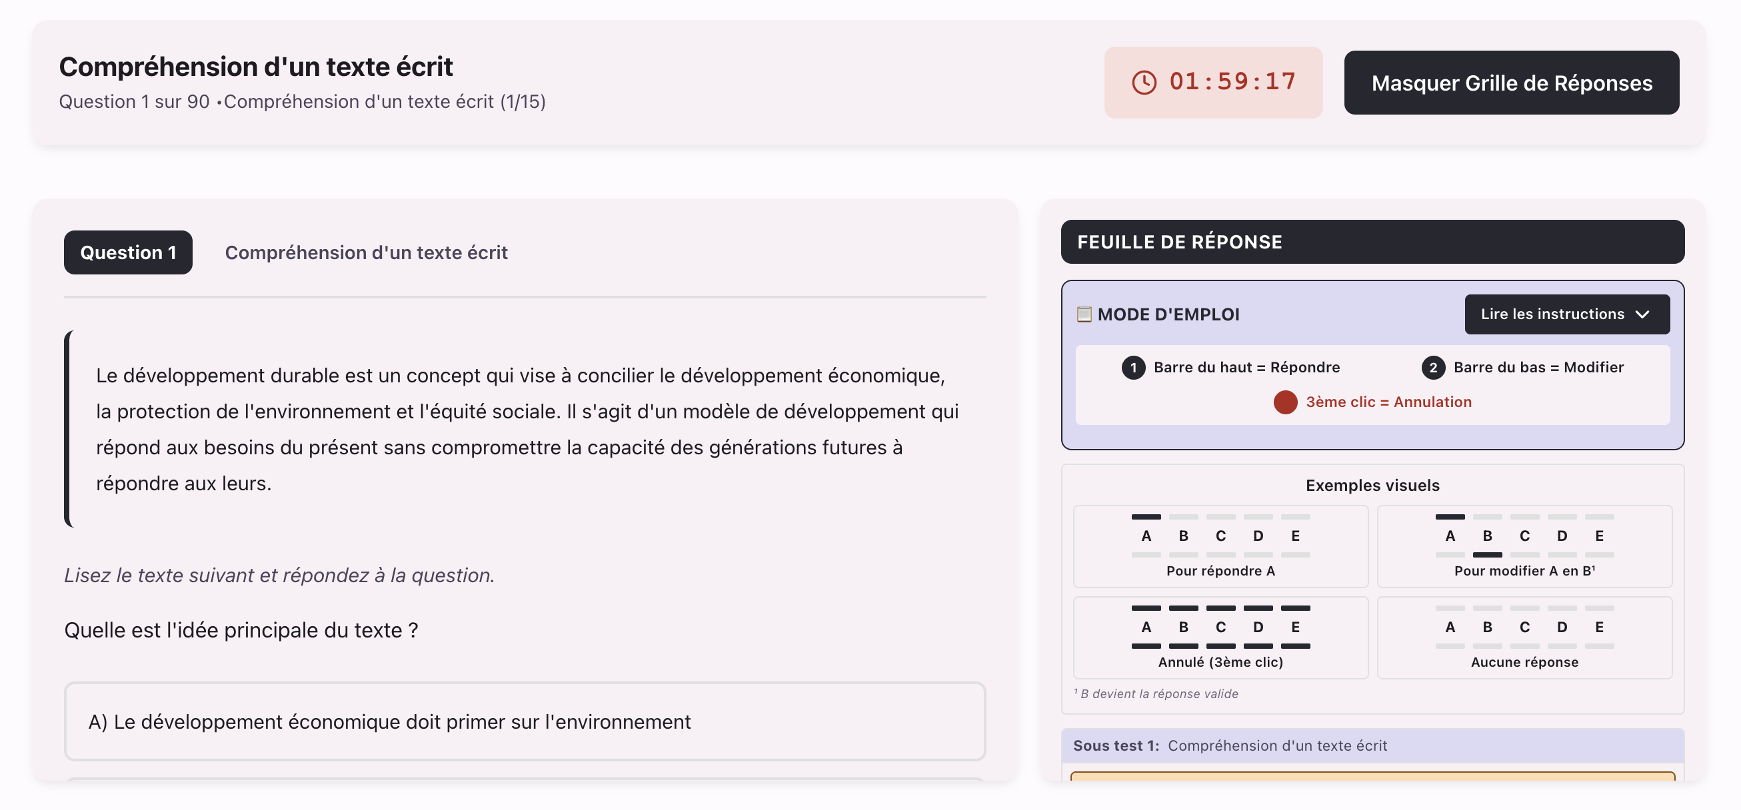
Task: Toggle the filled bar above A in Pour répondre A
Action: 1145,516
